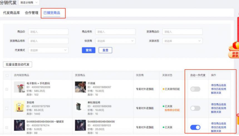Click 解除关联 in the 400001974214 row
This screenshot has width=239, height=136.
coord(216,131)
